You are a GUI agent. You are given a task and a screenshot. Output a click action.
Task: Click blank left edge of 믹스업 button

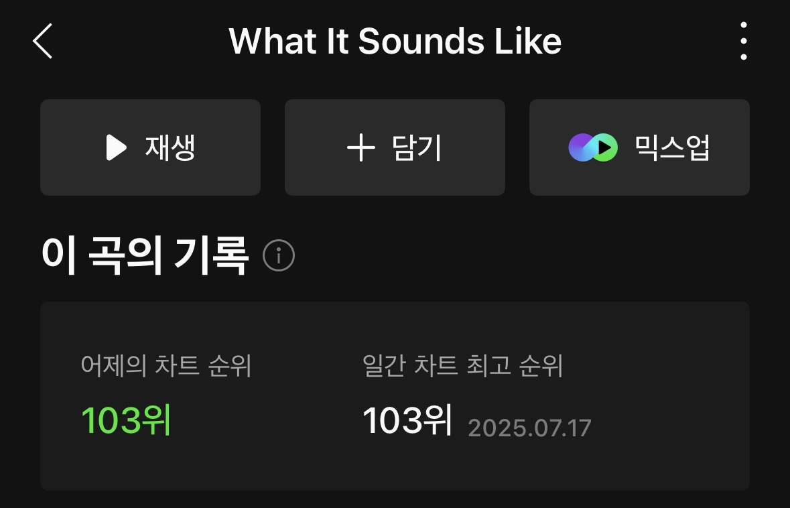pos(547,147)
